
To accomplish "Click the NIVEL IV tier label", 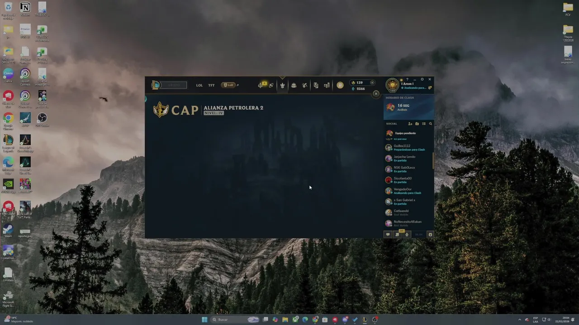I will point(214,113).
